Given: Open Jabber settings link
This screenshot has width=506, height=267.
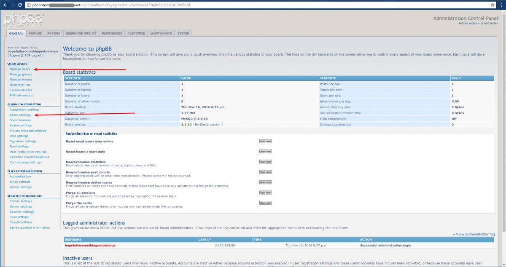Looking at the screenshot, I should [x=21, y=187].
